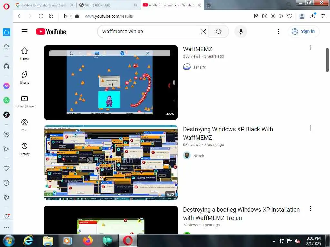
Task: Click the padlock site security icon
Action: (77, 16)
